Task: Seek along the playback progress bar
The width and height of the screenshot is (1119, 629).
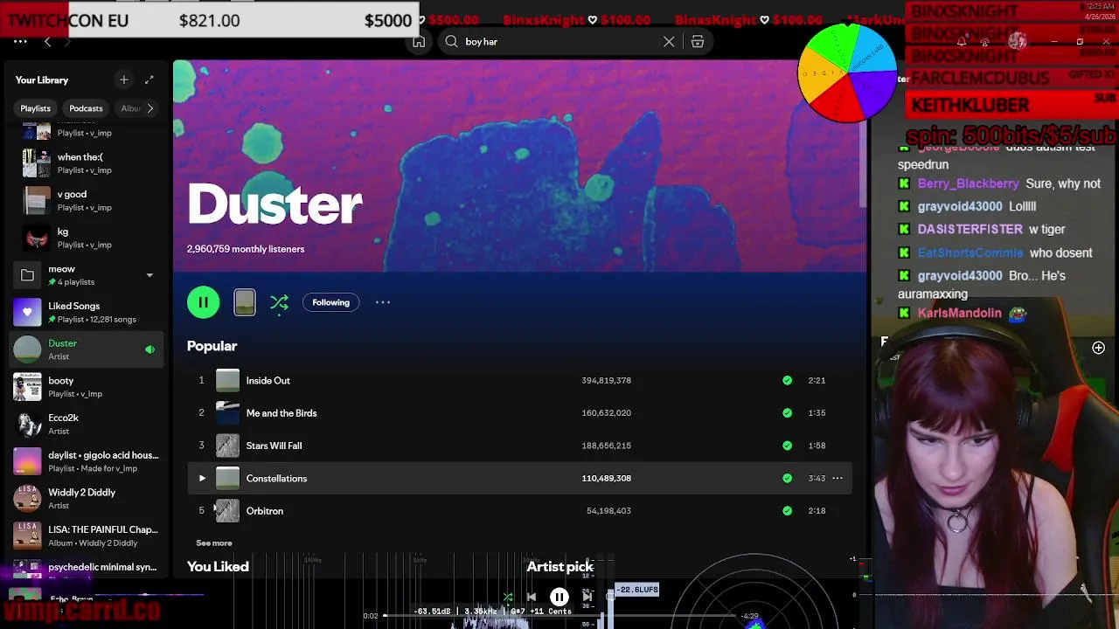Action: [559, 616]
